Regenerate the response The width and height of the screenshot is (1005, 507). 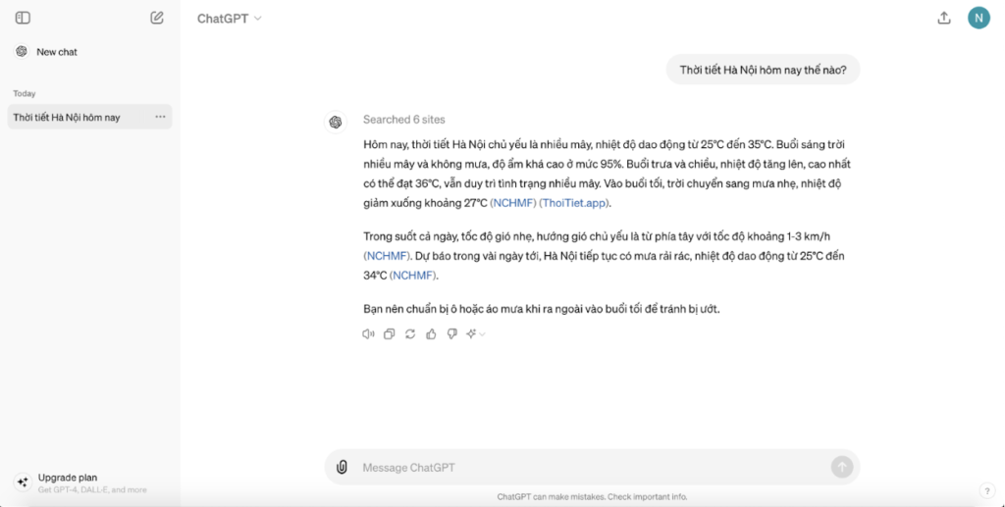(x=410, y=334)
